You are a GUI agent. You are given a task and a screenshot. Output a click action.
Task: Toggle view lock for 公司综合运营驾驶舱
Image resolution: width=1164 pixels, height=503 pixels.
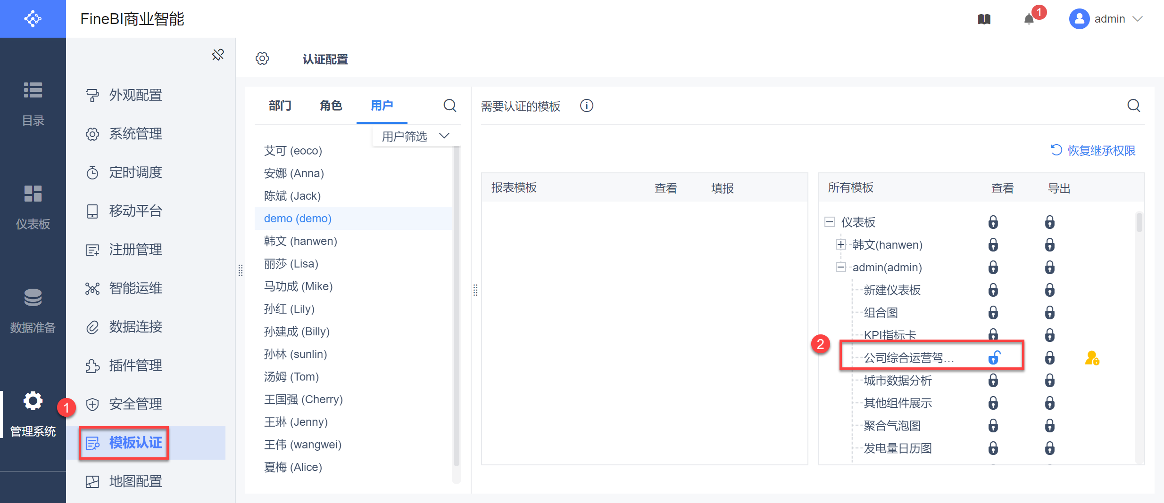(x=994, y=358)
